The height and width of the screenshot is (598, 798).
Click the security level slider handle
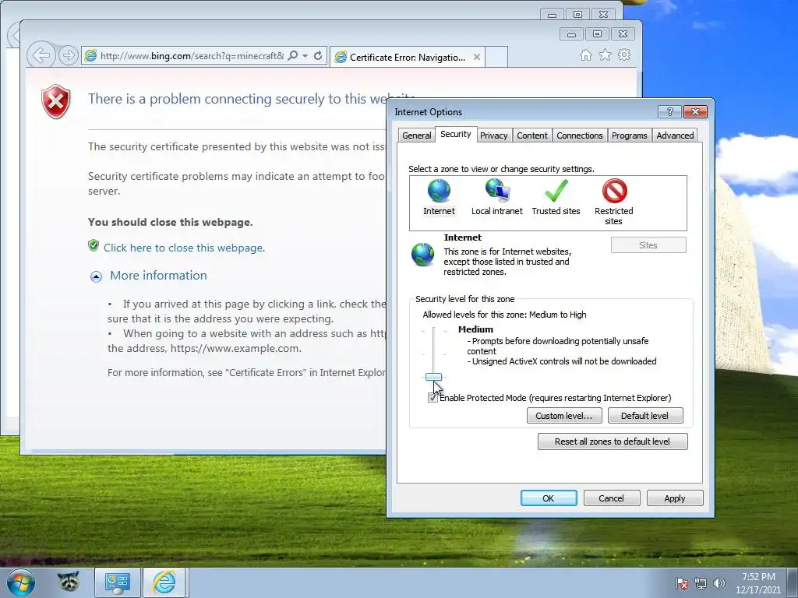pos(433,377)
